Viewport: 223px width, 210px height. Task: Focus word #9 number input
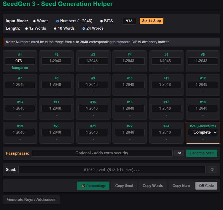[93, 85]
